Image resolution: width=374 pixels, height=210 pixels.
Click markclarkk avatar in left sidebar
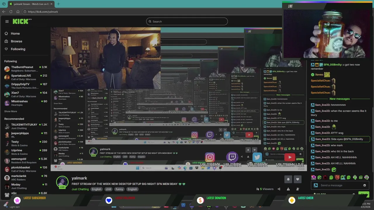pos(7,178)
